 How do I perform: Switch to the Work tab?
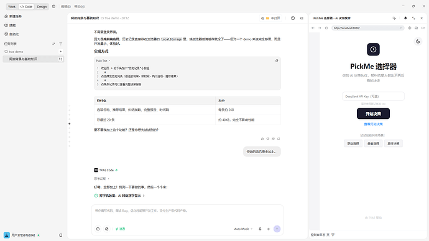pyautogui.click(x=12, y=7)
